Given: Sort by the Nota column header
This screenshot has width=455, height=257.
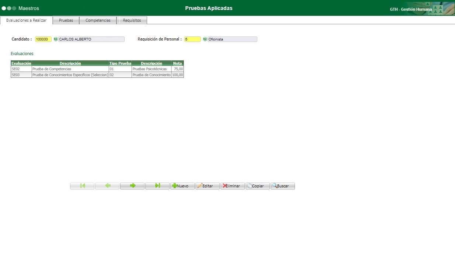Looking at the screenshot, I should (177, 63).
